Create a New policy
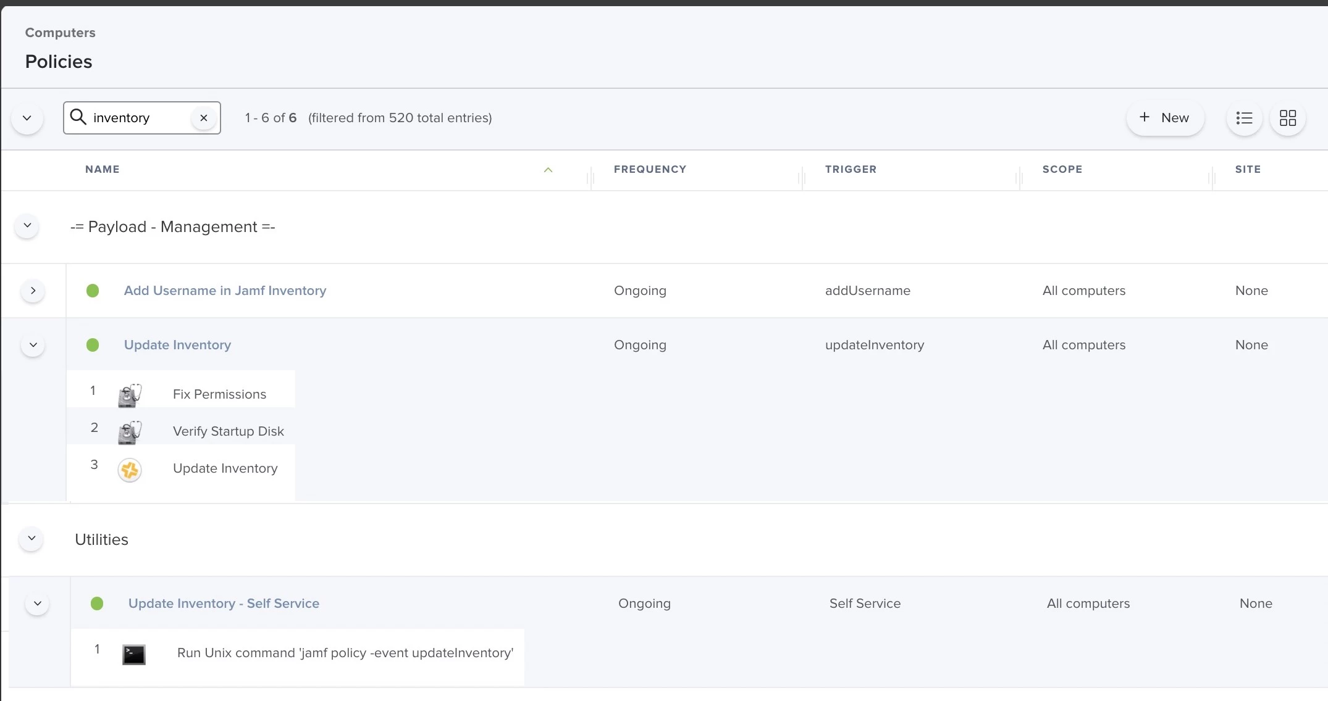Screen dimensions: 1328x701 click(x=1165, y=118)
